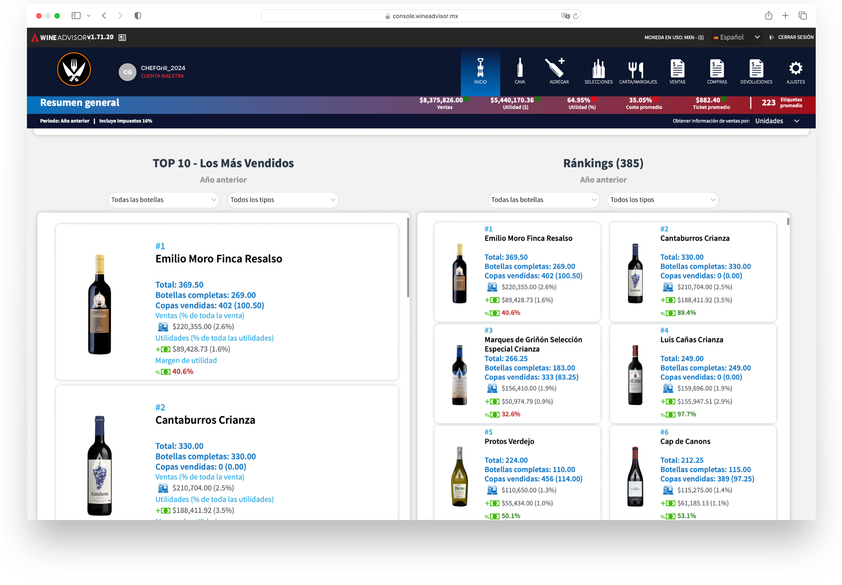The width and height of the screenshot is (842, 585).
Task: Click Cantaburros bottle image in Top 10
Action: 99,466
